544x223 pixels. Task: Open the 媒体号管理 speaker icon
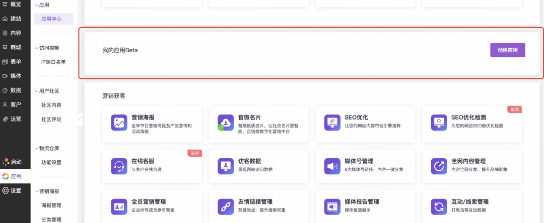(x=332, y=165)
